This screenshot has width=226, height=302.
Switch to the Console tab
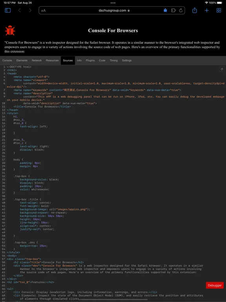click(x=7, y=61)
